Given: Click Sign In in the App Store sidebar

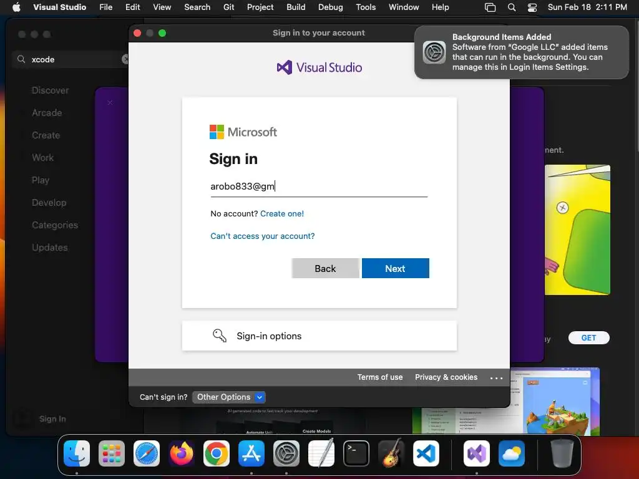Looking at the screenshot, I should pos(52,419).
